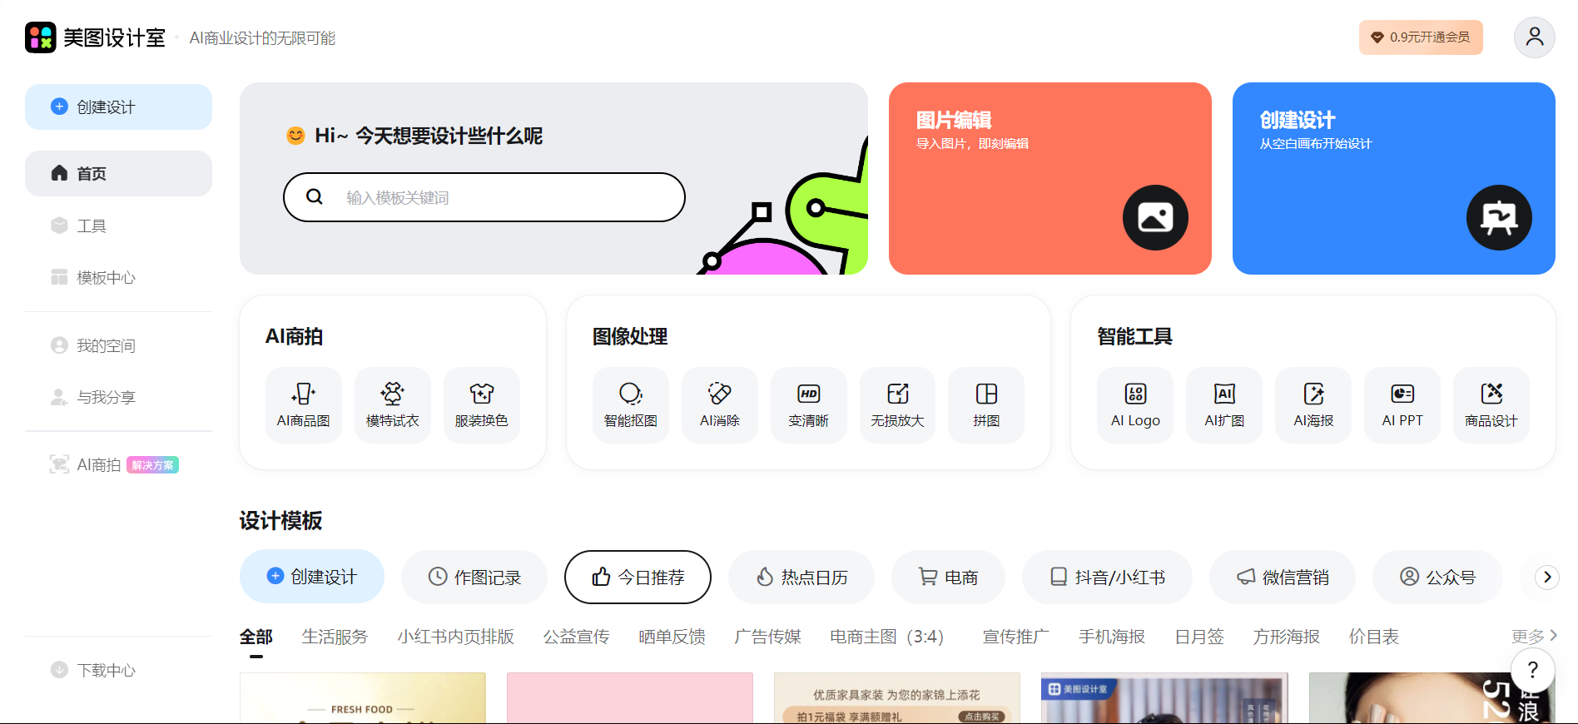Go to 首页 in the sidebar
1578x724 pixels.
(118, 173)
